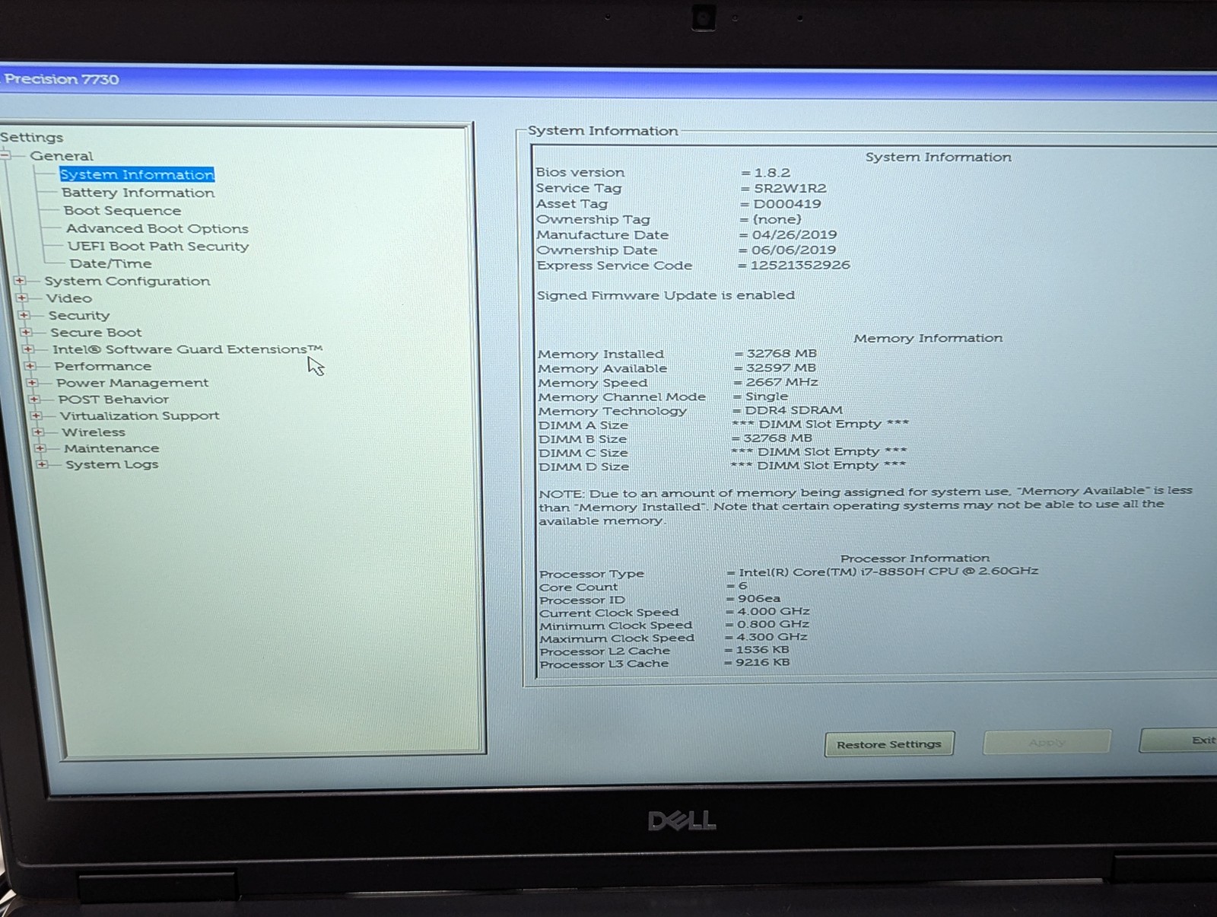Select the Virtualization Support label
1217x917 pixels.
point(140,416)
